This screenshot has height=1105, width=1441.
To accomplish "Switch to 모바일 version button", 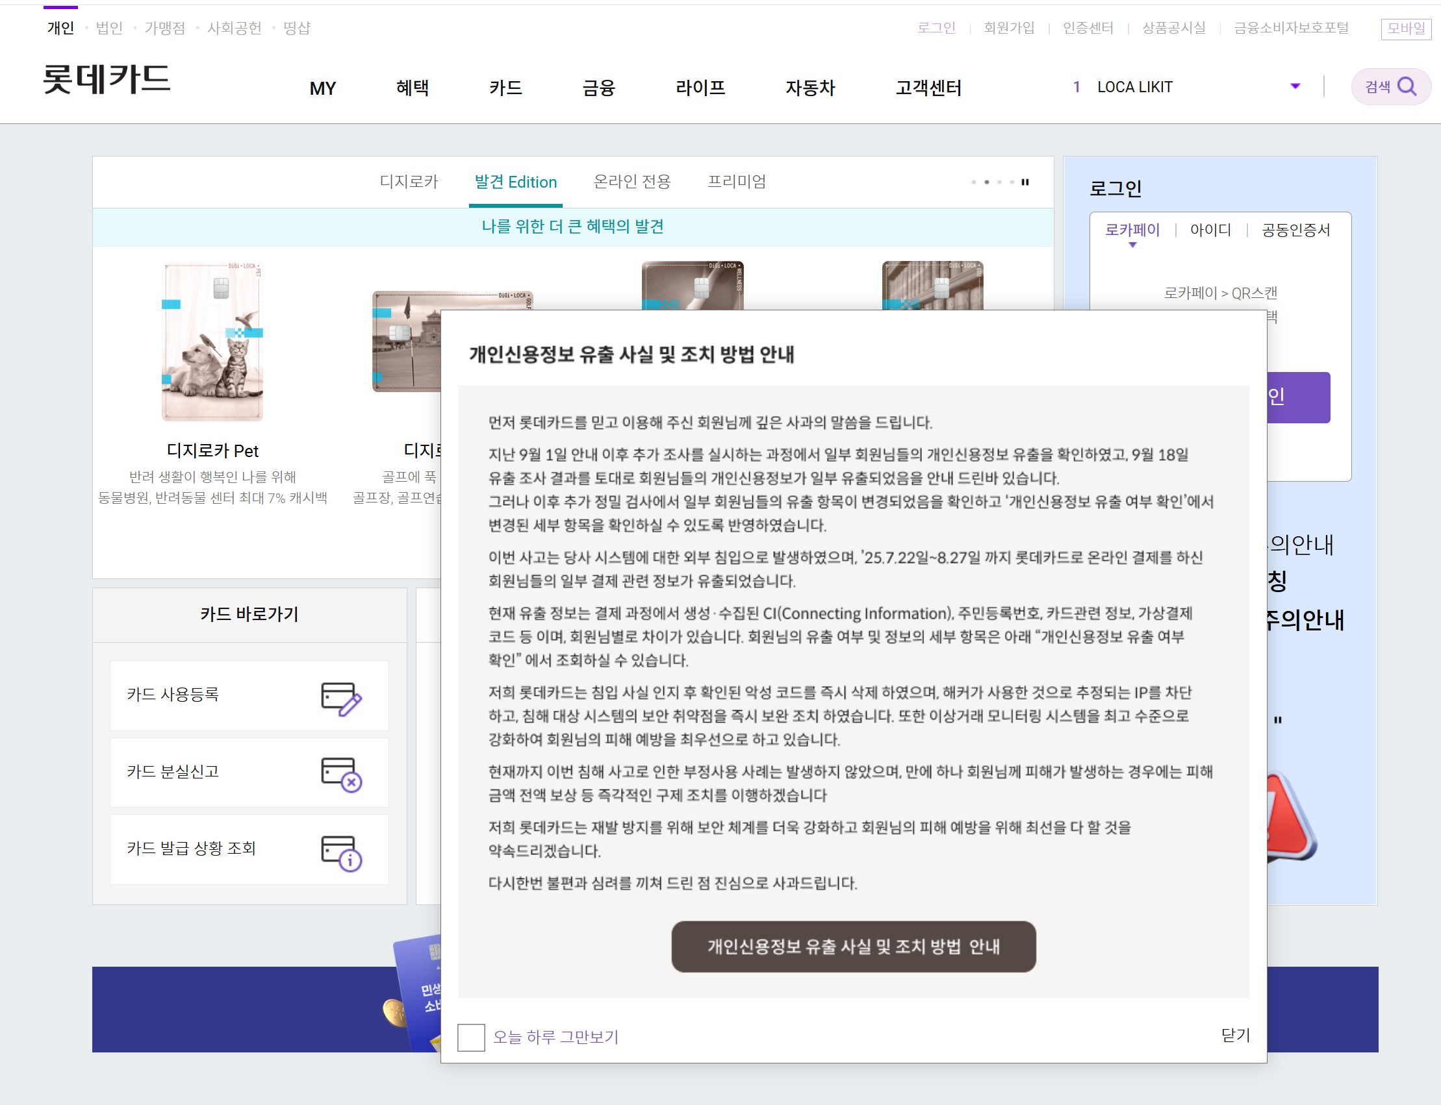I will tap(1405, 29).
